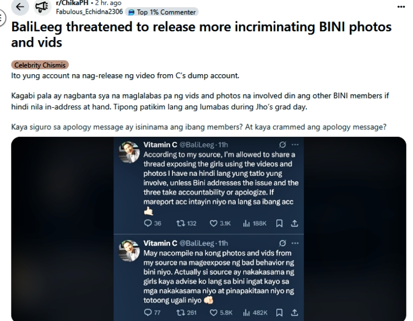Open the embedded tweet screenshot image
This screenshot has height=321, width=413.
point(209,229)
